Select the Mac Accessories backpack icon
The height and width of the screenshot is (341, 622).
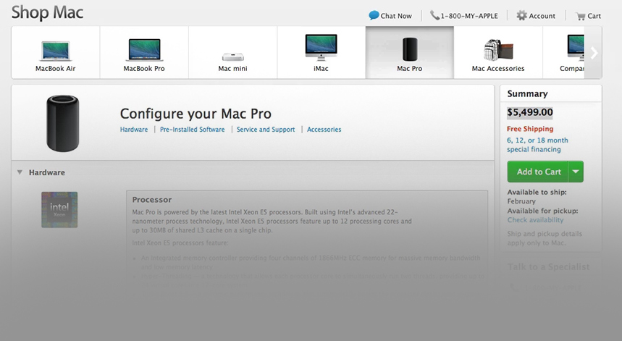pyautogui.click(x=498, y=50)
